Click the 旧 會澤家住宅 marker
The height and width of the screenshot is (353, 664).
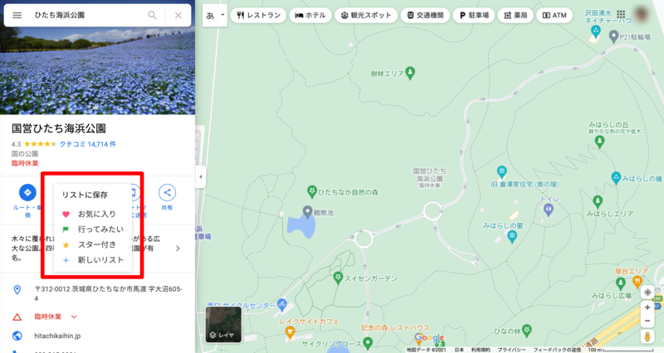[x=502, y=172]
